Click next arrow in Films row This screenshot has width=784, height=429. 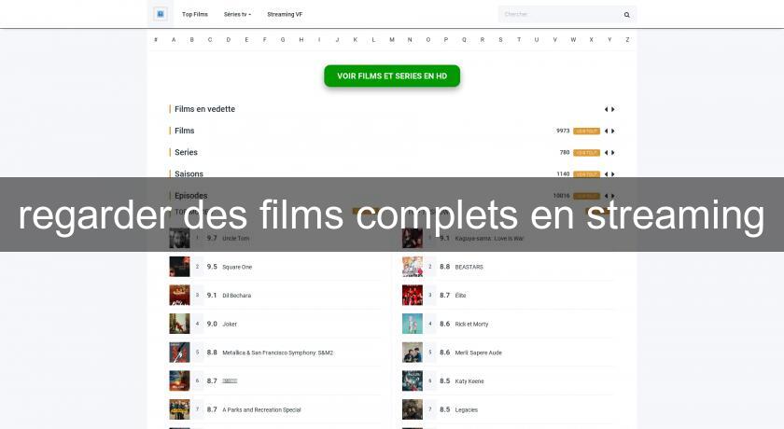click(x=613, y=131)
